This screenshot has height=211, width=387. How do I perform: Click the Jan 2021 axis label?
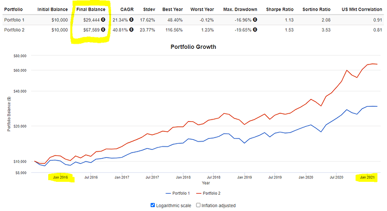367,177
